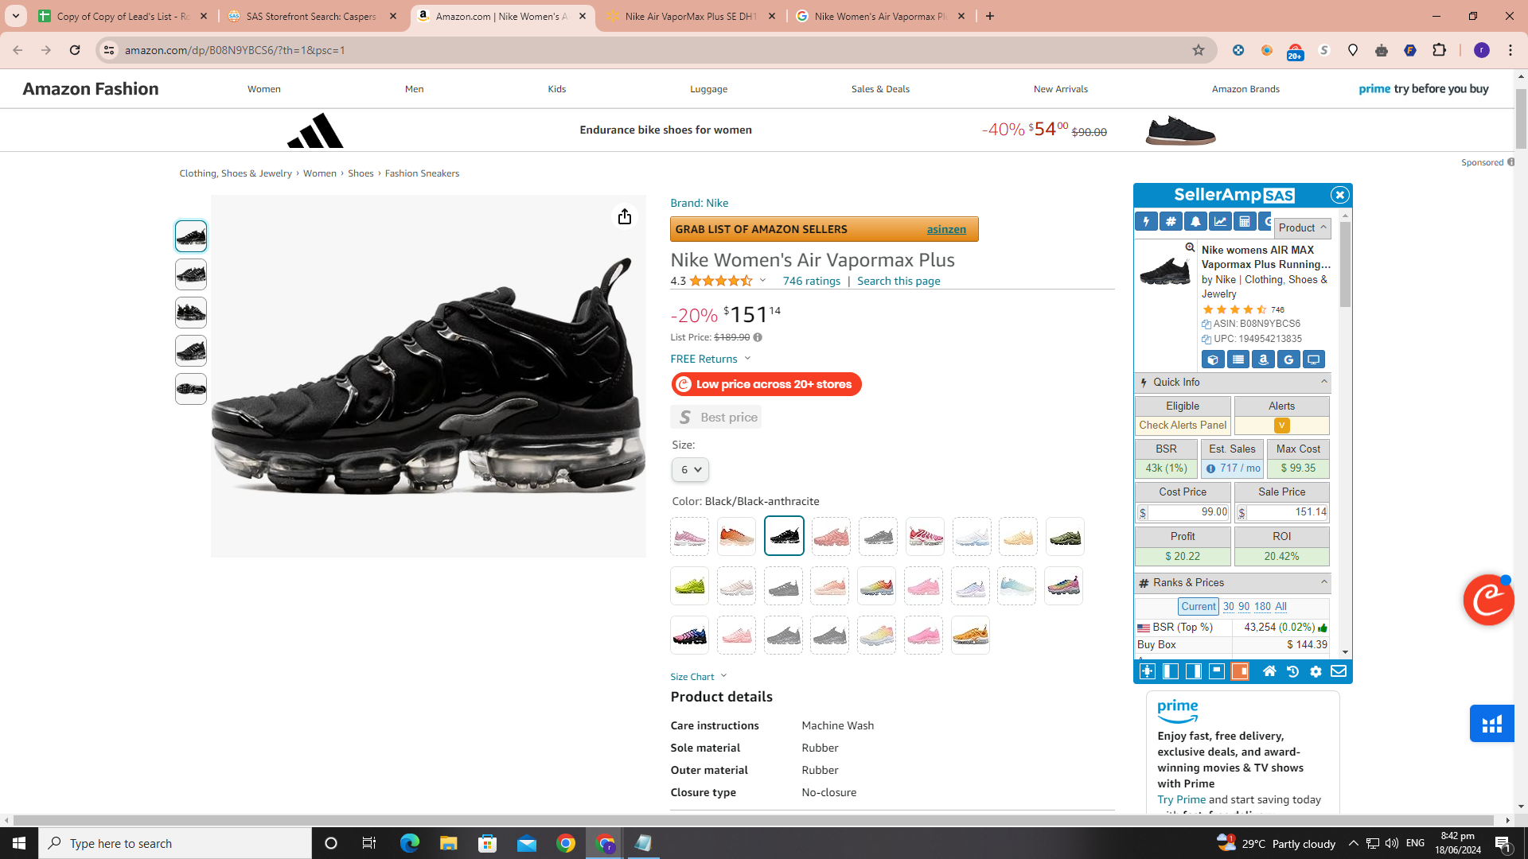Open the SellerAmp charts line-graph icon
This screenshot has width=1528, height=859.
[1220, 222]
